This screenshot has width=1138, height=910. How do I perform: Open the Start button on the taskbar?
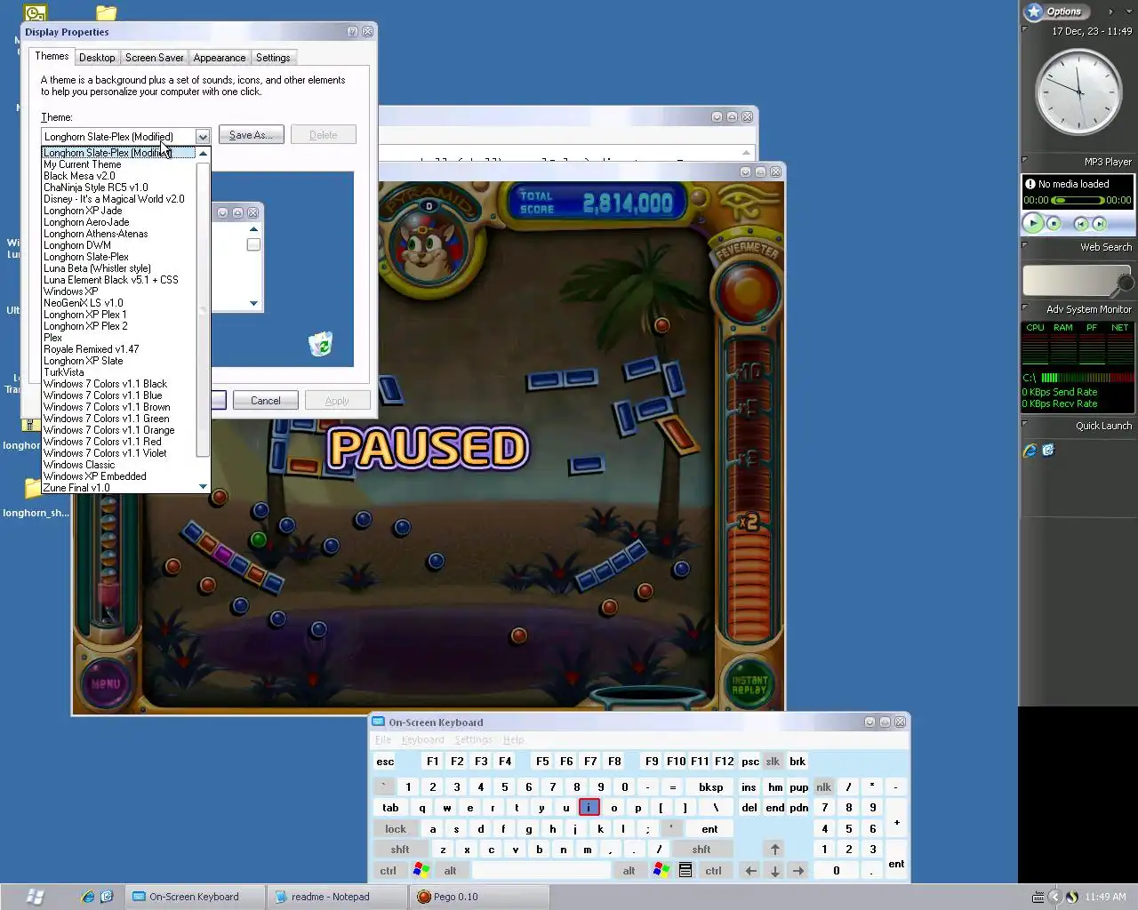click(36, 897)
